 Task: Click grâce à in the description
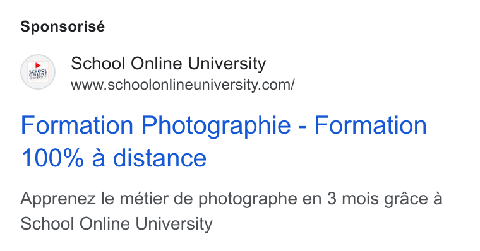[409, 199]
